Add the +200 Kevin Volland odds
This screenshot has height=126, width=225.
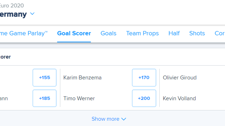(x=144, y=98)
